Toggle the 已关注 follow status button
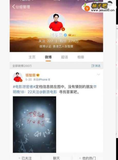Screen dimensions: 118x160 [x=25, y=158]
